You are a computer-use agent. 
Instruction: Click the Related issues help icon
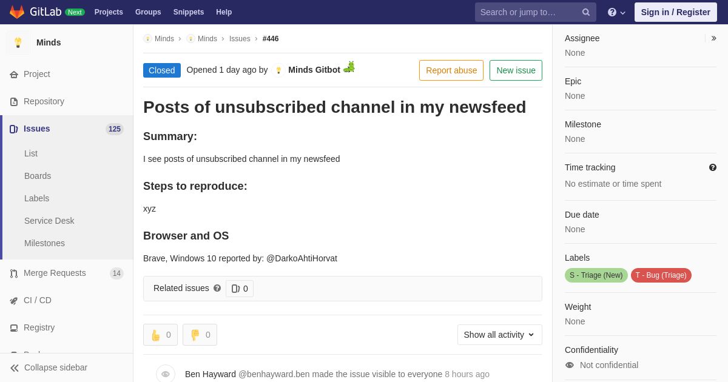pos(217,288)
